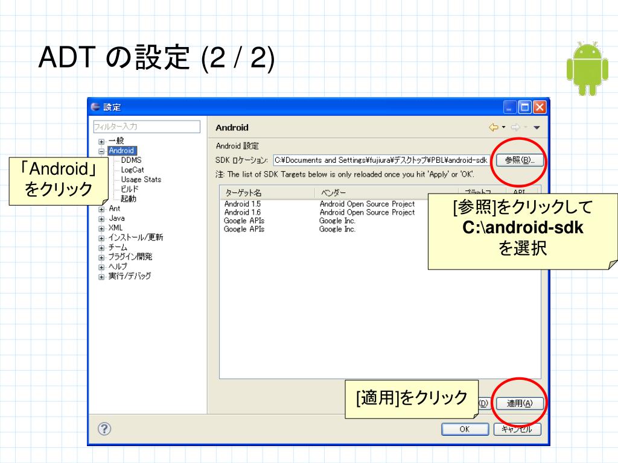Click the Eclipse icon in 設定 title bar
Viewport: 618px width, 463px height.
[x=95, y=107]
